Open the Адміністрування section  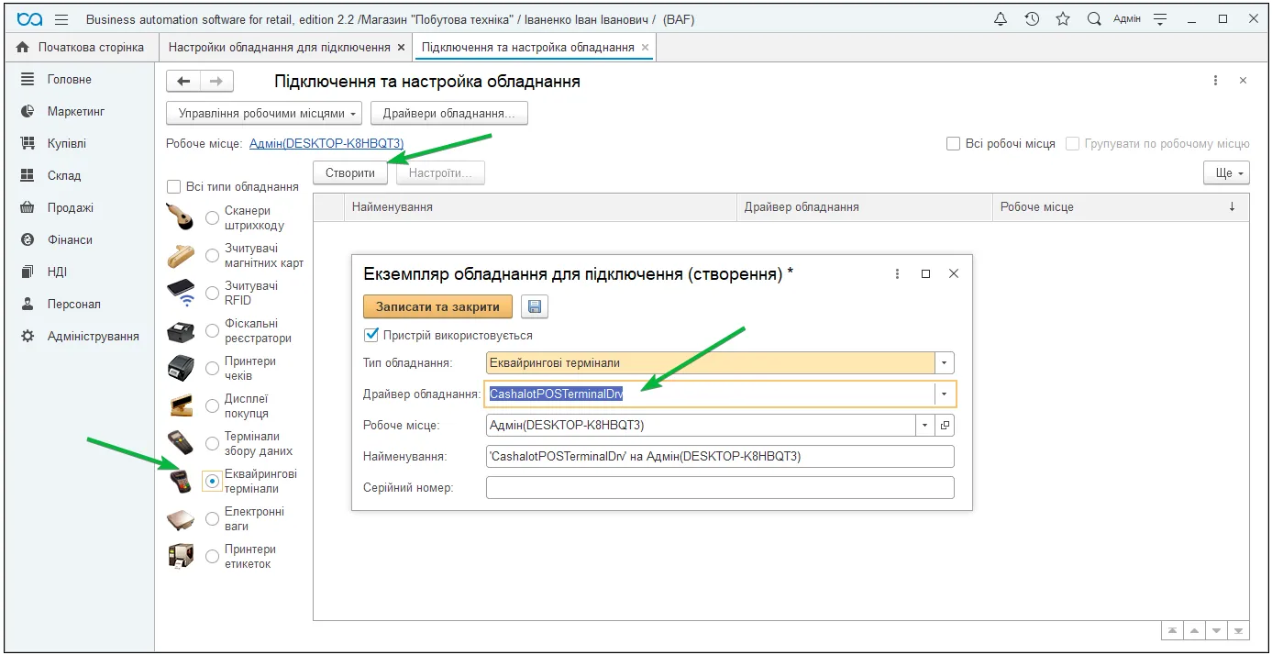click(x=94, y=337)
